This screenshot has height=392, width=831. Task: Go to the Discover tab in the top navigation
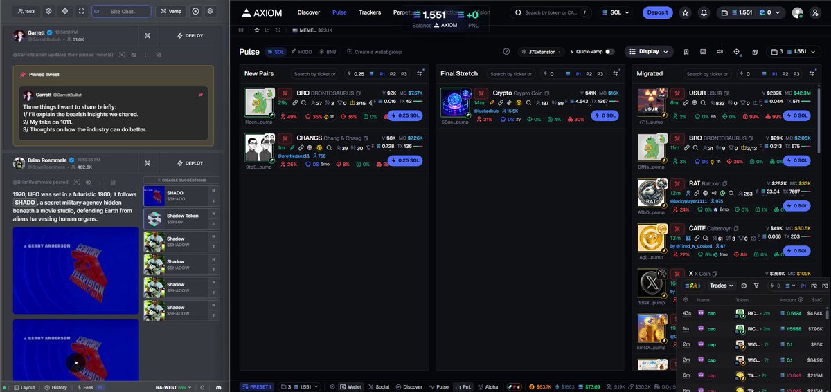pos(309,12)
